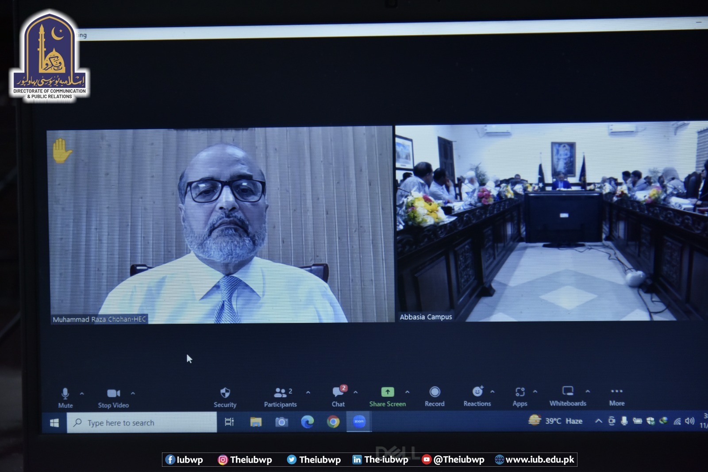Image resolution: width=708 pixels, height=472 pixels.
Task: Expand audio options arrow beside Mute
Action: (82, 393)
